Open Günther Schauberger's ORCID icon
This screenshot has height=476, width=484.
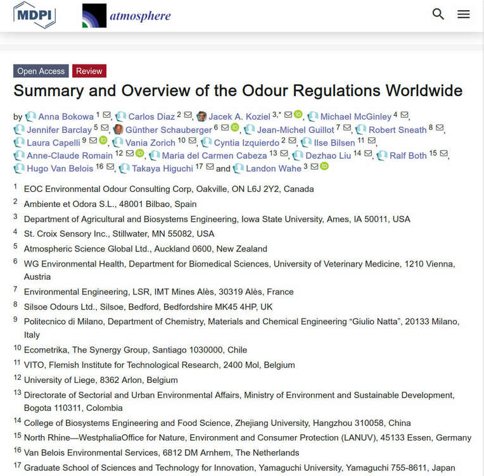235,127
